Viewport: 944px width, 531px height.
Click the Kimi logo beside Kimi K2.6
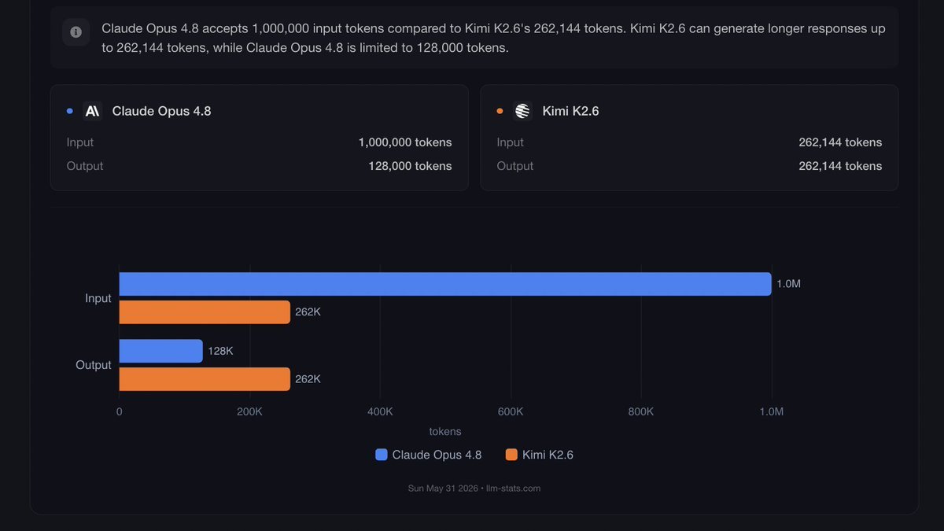[x=522, y=111]
